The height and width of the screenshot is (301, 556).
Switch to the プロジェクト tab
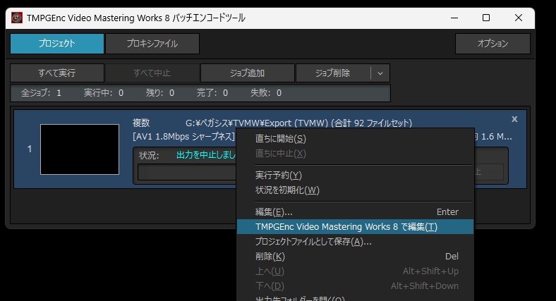click(56, 44)
